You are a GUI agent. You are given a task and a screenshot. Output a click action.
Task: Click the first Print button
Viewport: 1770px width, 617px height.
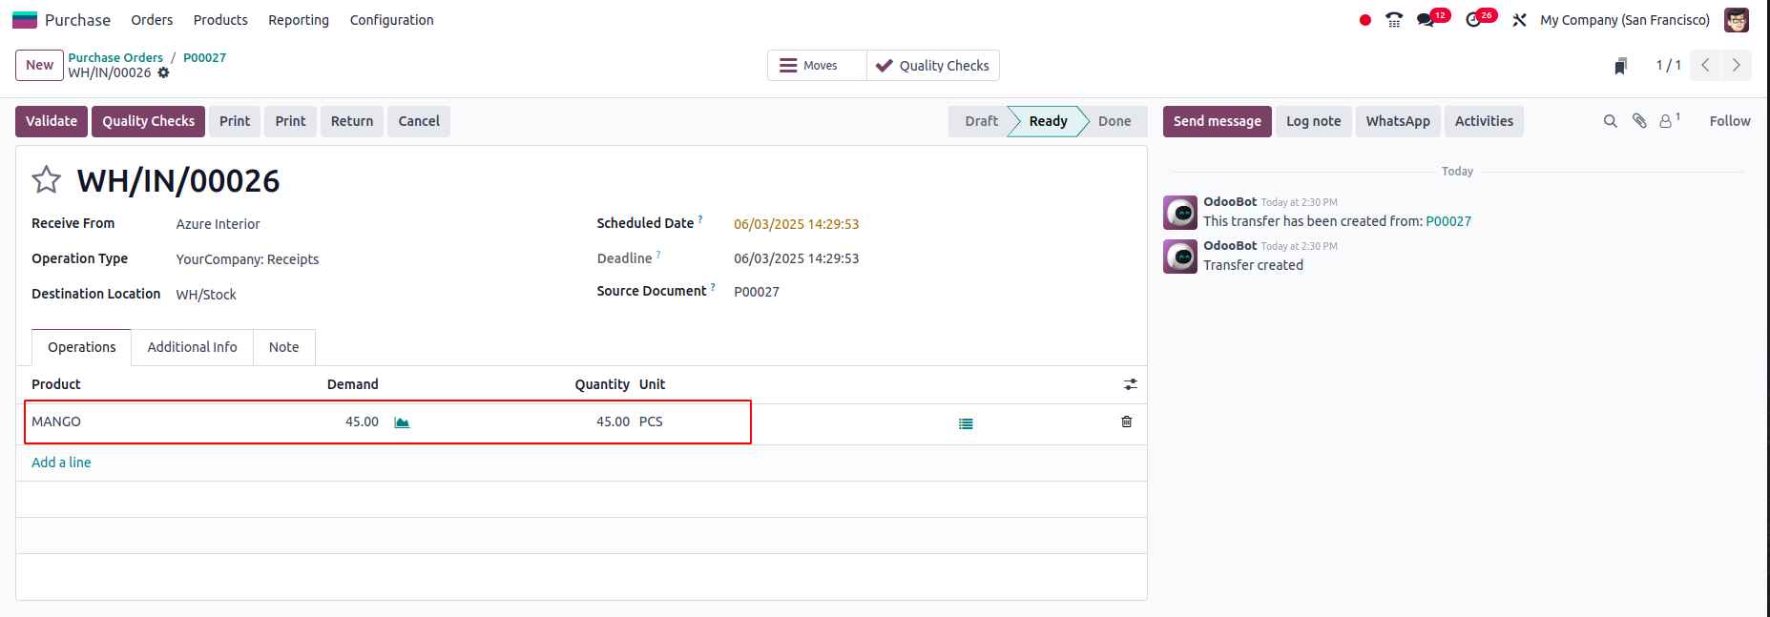[x=235, y=121]
